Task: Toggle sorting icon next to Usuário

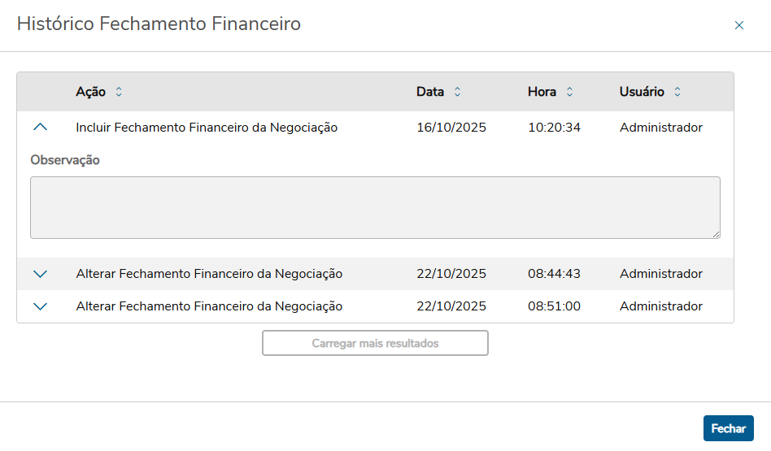Action: [677, 93]
